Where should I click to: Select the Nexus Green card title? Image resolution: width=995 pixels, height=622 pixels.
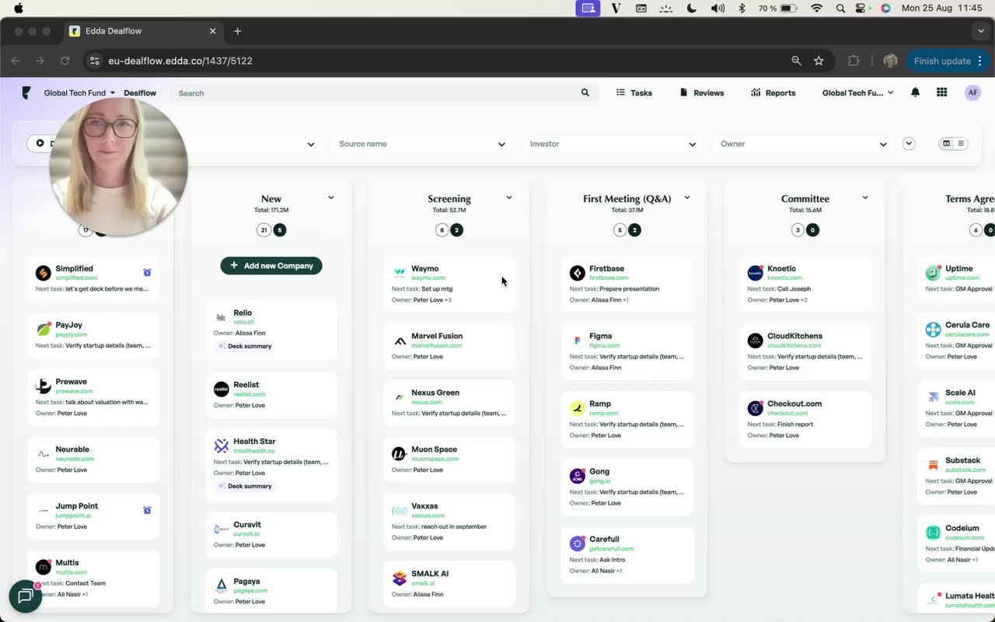tap(435, 393)
